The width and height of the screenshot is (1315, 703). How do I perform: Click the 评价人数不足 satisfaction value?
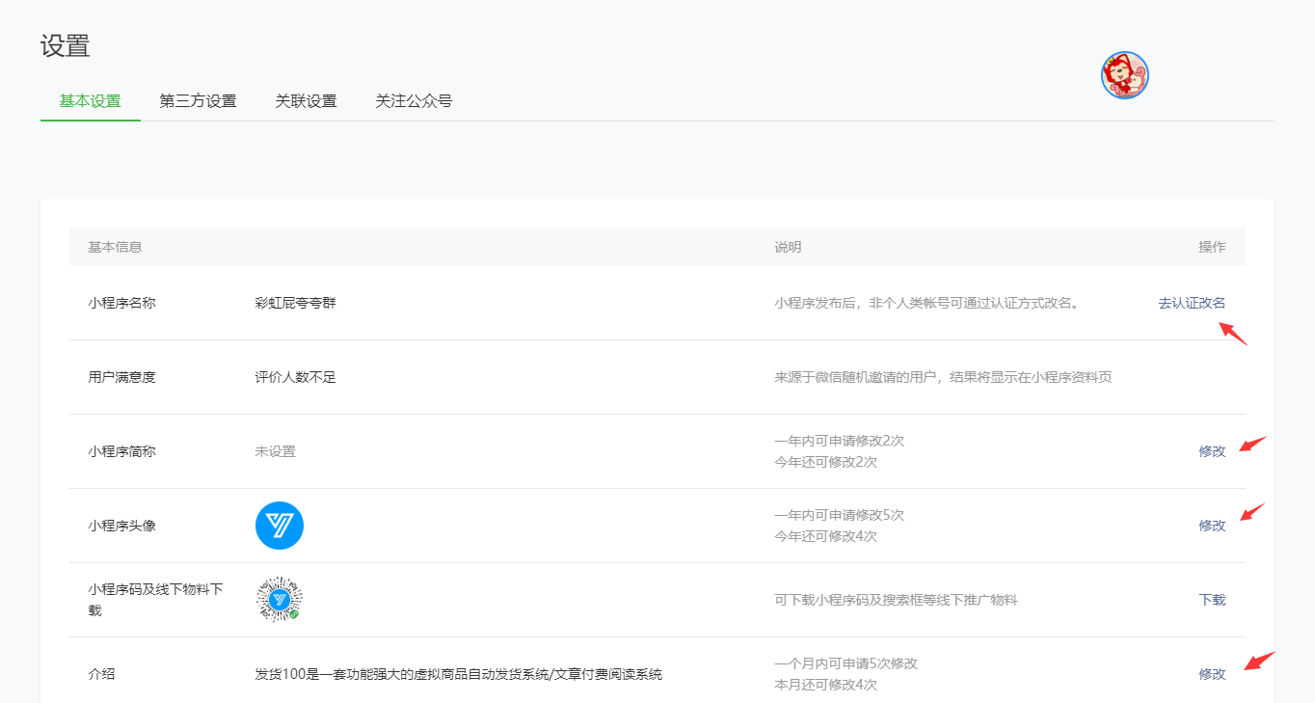(x=295, y=377)
